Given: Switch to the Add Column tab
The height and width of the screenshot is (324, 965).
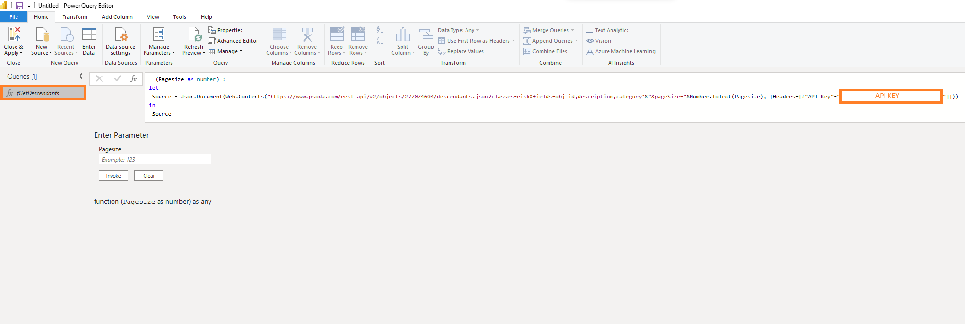Looking at the screenshot, I should [117, 17].
